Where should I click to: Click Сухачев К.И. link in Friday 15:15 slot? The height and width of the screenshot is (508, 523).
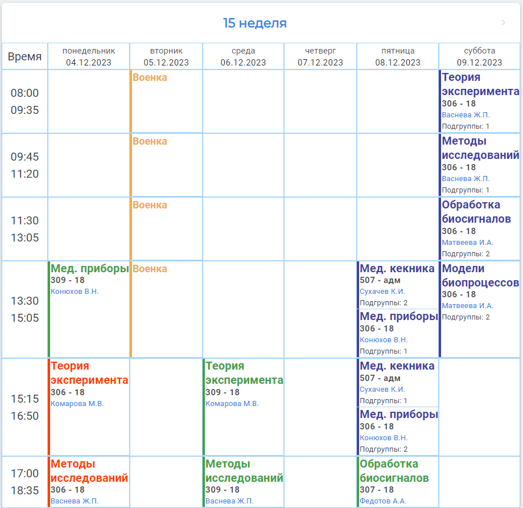(382, 390)
